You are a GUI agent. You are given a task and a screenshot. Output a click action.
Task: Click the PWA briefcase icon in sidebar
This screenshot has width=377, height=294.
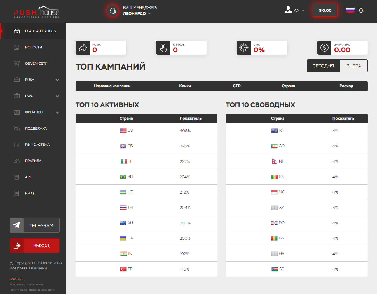[17, 96]
